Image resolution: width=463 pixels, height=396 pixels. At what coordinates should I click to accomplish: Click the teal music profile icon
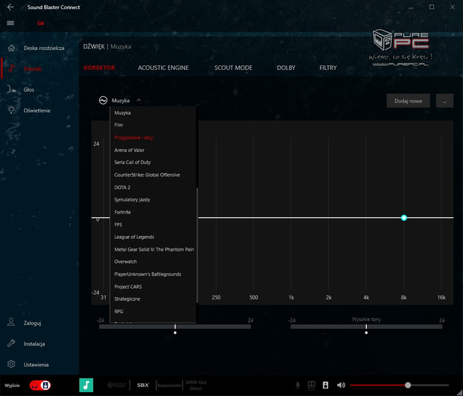click(86, 385)
